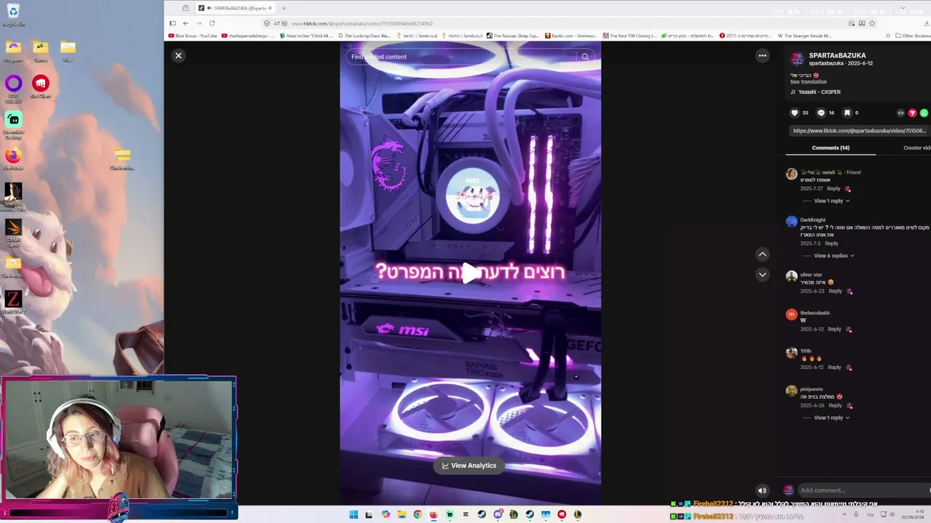
Task: Click the embed code share icon
Action: 900,113
